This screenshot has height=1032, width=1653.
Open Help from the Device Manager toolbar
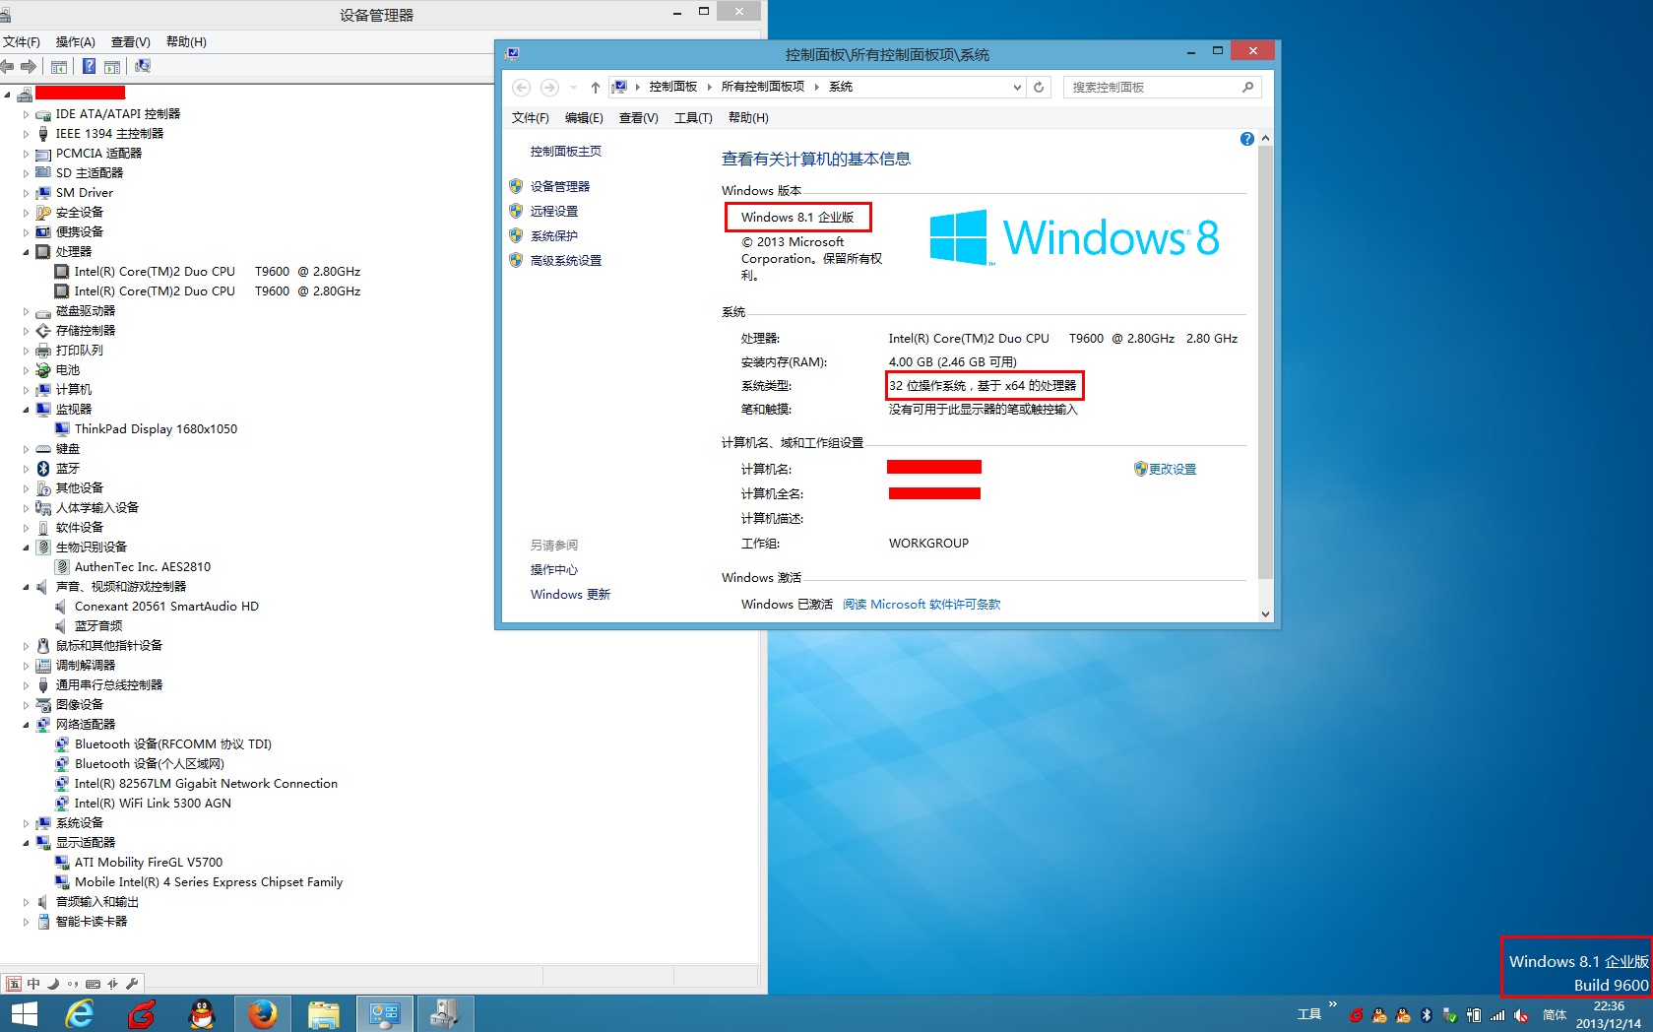pyautogui.click(x=89, y=66)
